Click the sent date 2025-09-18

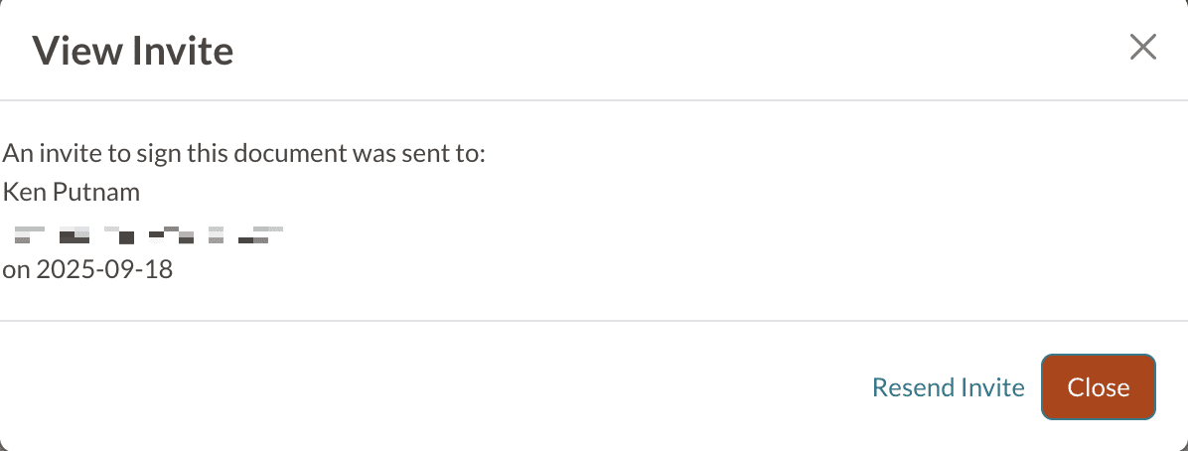pyautogui.click(x=104, y=269)
